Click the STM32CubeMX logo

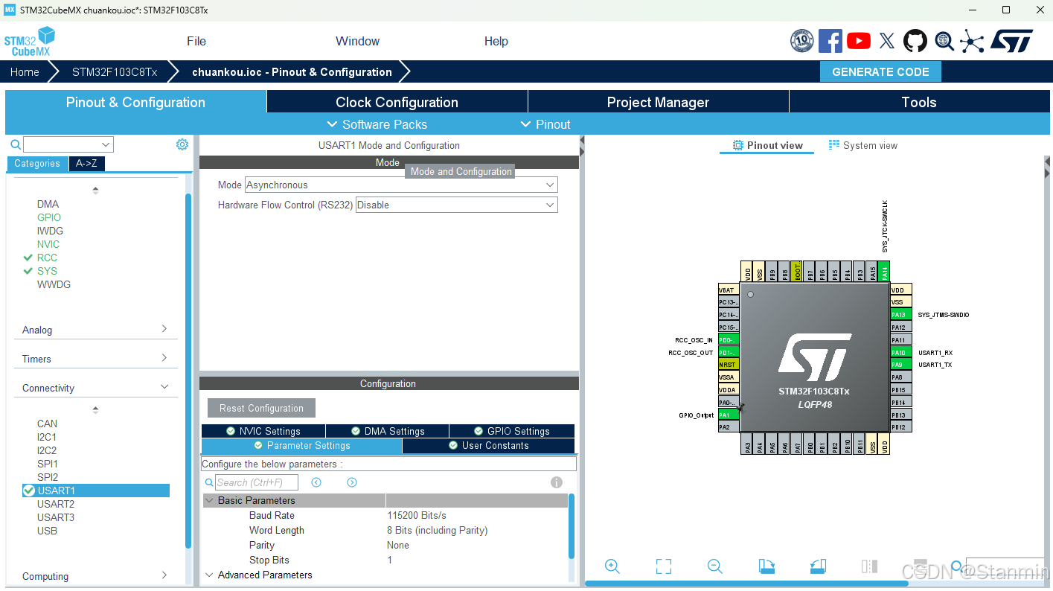[x=30, y=42]
